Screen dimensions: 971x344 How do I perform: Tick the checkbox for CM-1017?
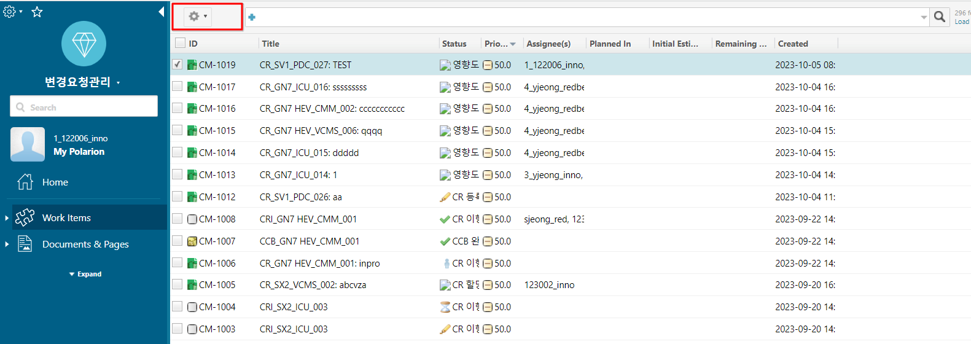pyautogui.click(x=177, y=87)
